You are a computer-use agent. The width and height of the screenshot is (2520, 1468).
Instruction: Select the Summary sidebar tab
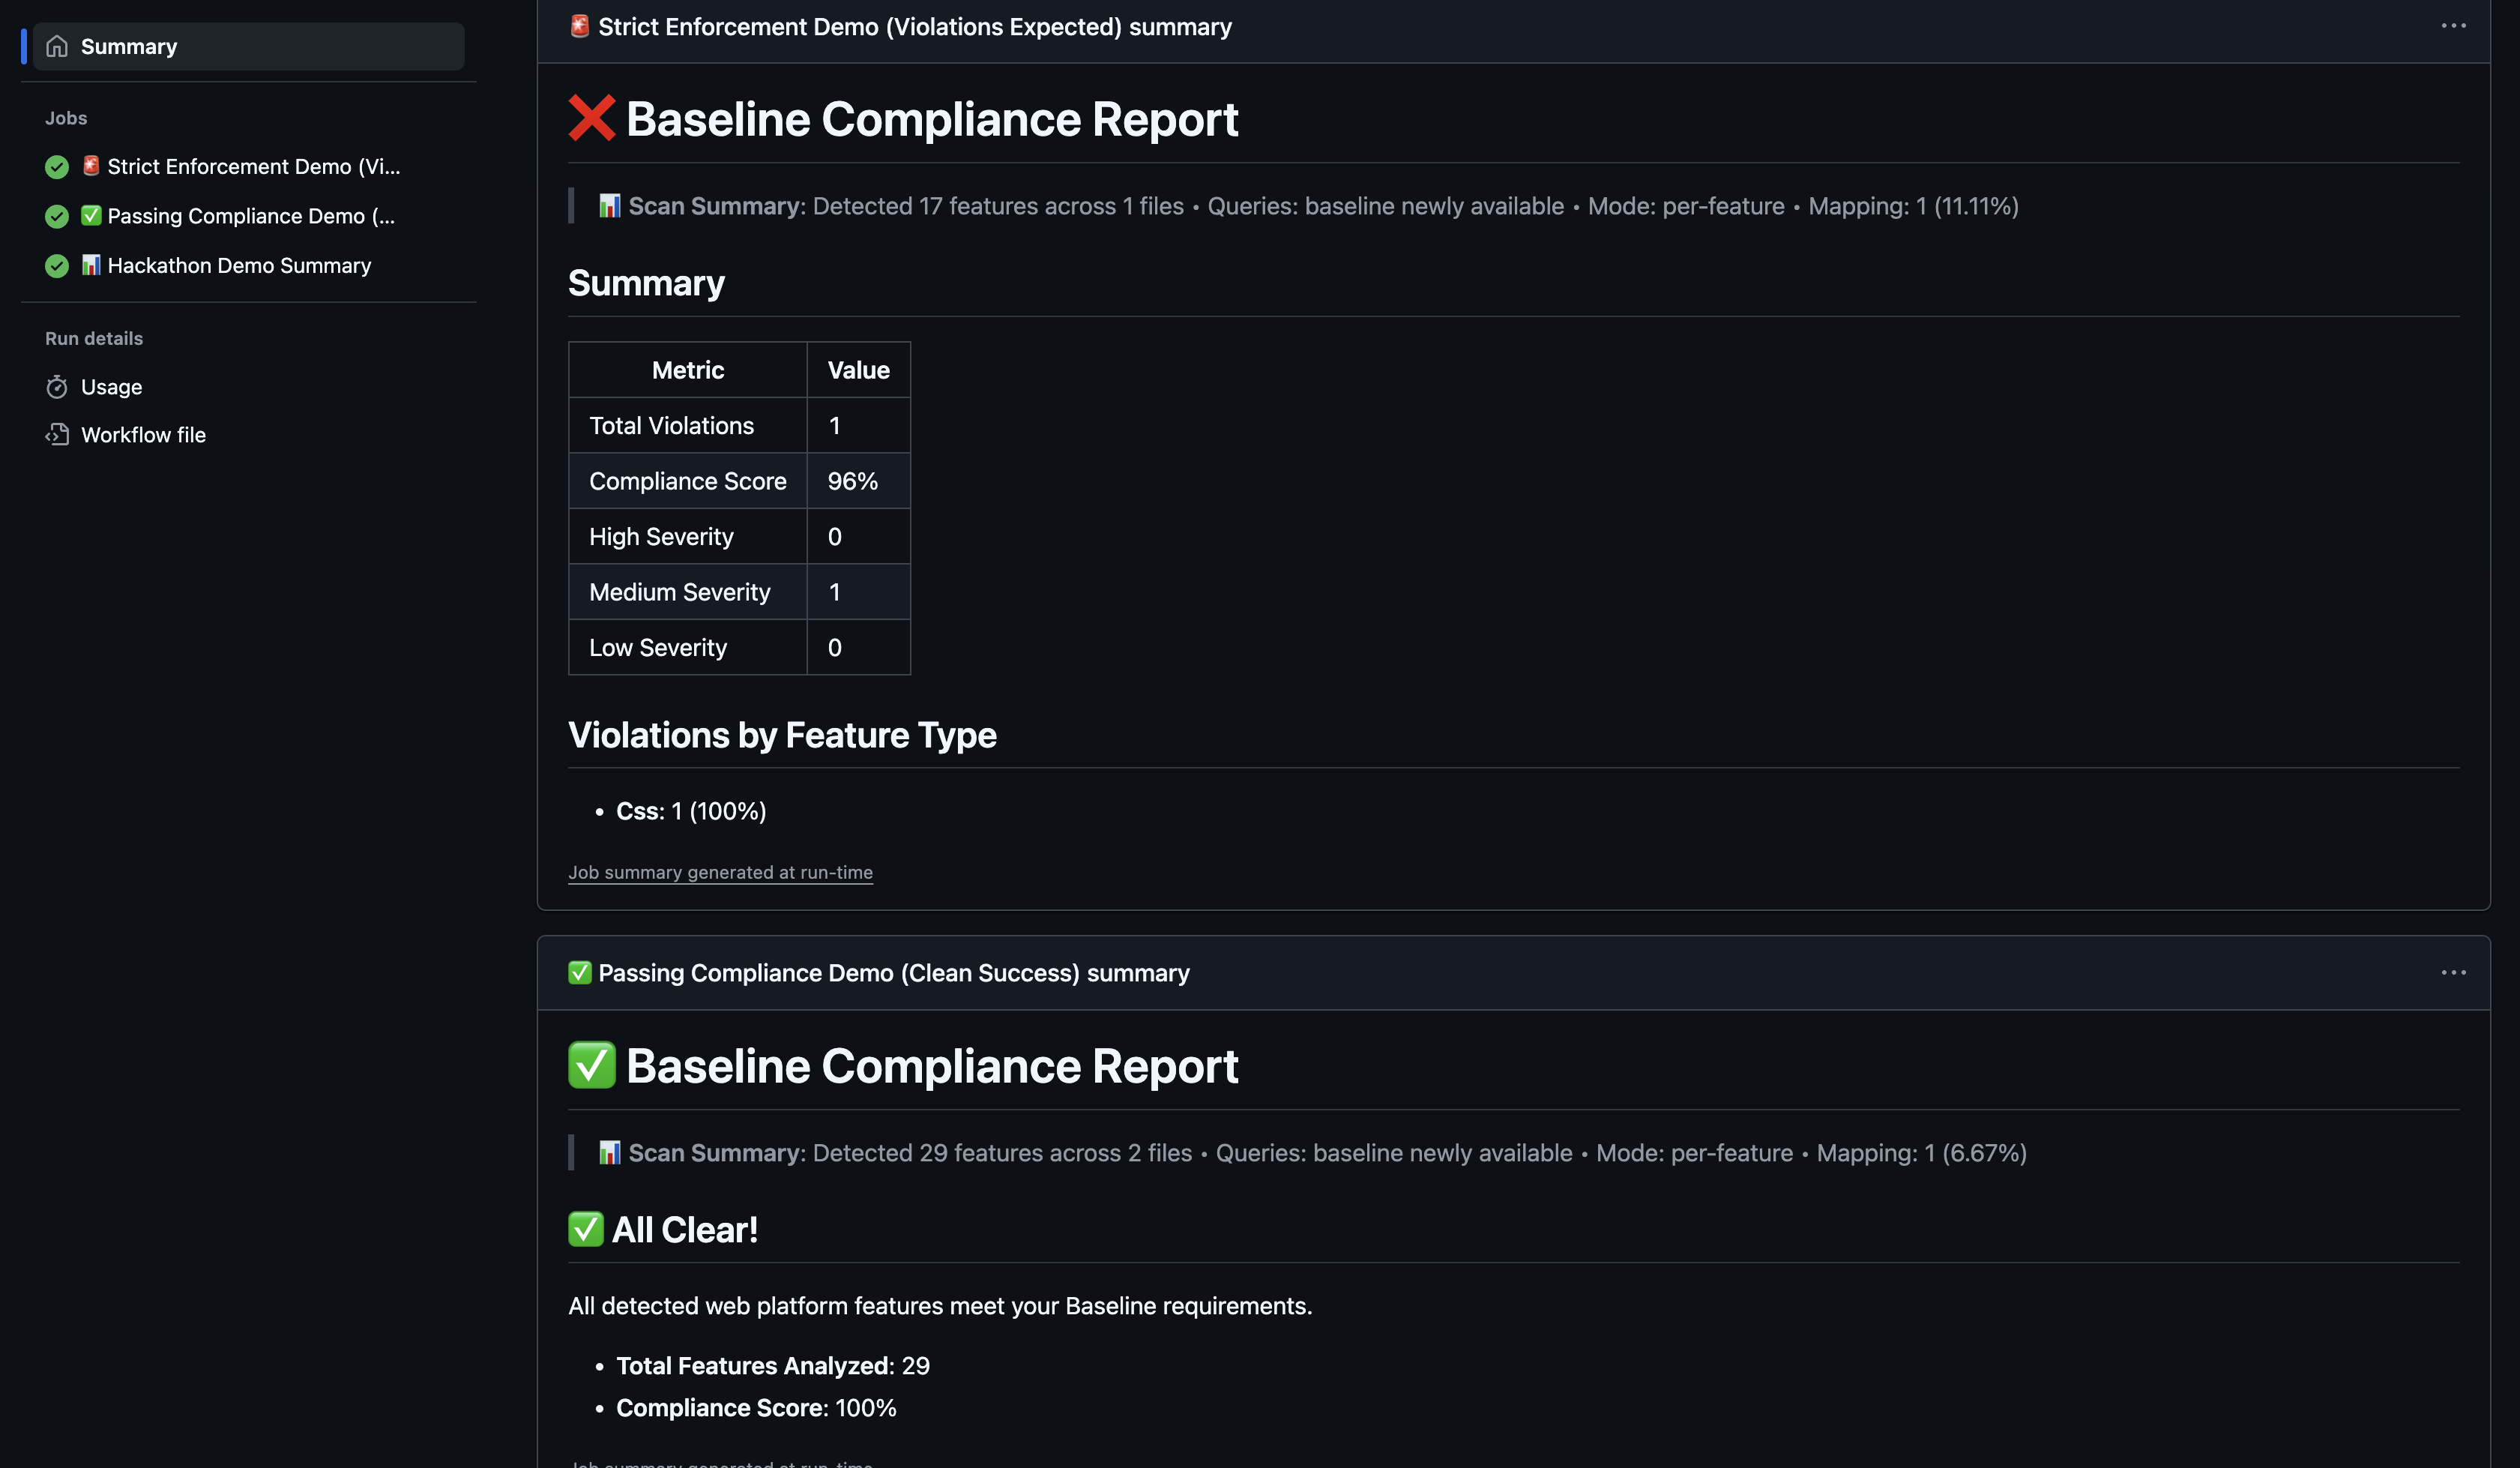(x=129, y=46)
